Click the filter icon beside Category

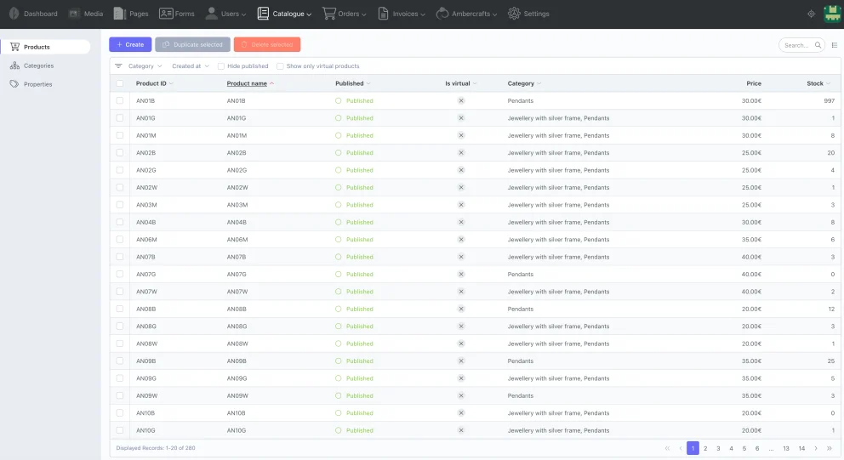coord(118,66)
